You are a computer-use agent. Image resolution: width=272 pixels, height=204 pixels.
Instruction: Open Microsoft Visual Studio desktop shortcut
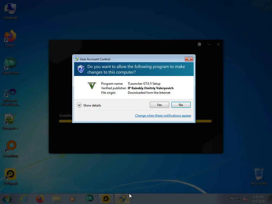coord(10,97)
